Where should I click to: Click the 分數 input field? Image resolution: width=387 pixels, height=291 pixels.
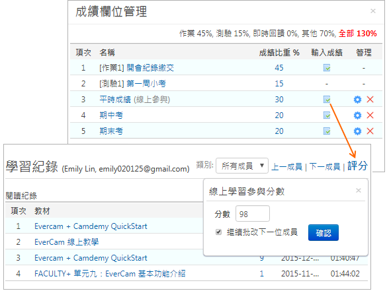click(x=253, y=213)
